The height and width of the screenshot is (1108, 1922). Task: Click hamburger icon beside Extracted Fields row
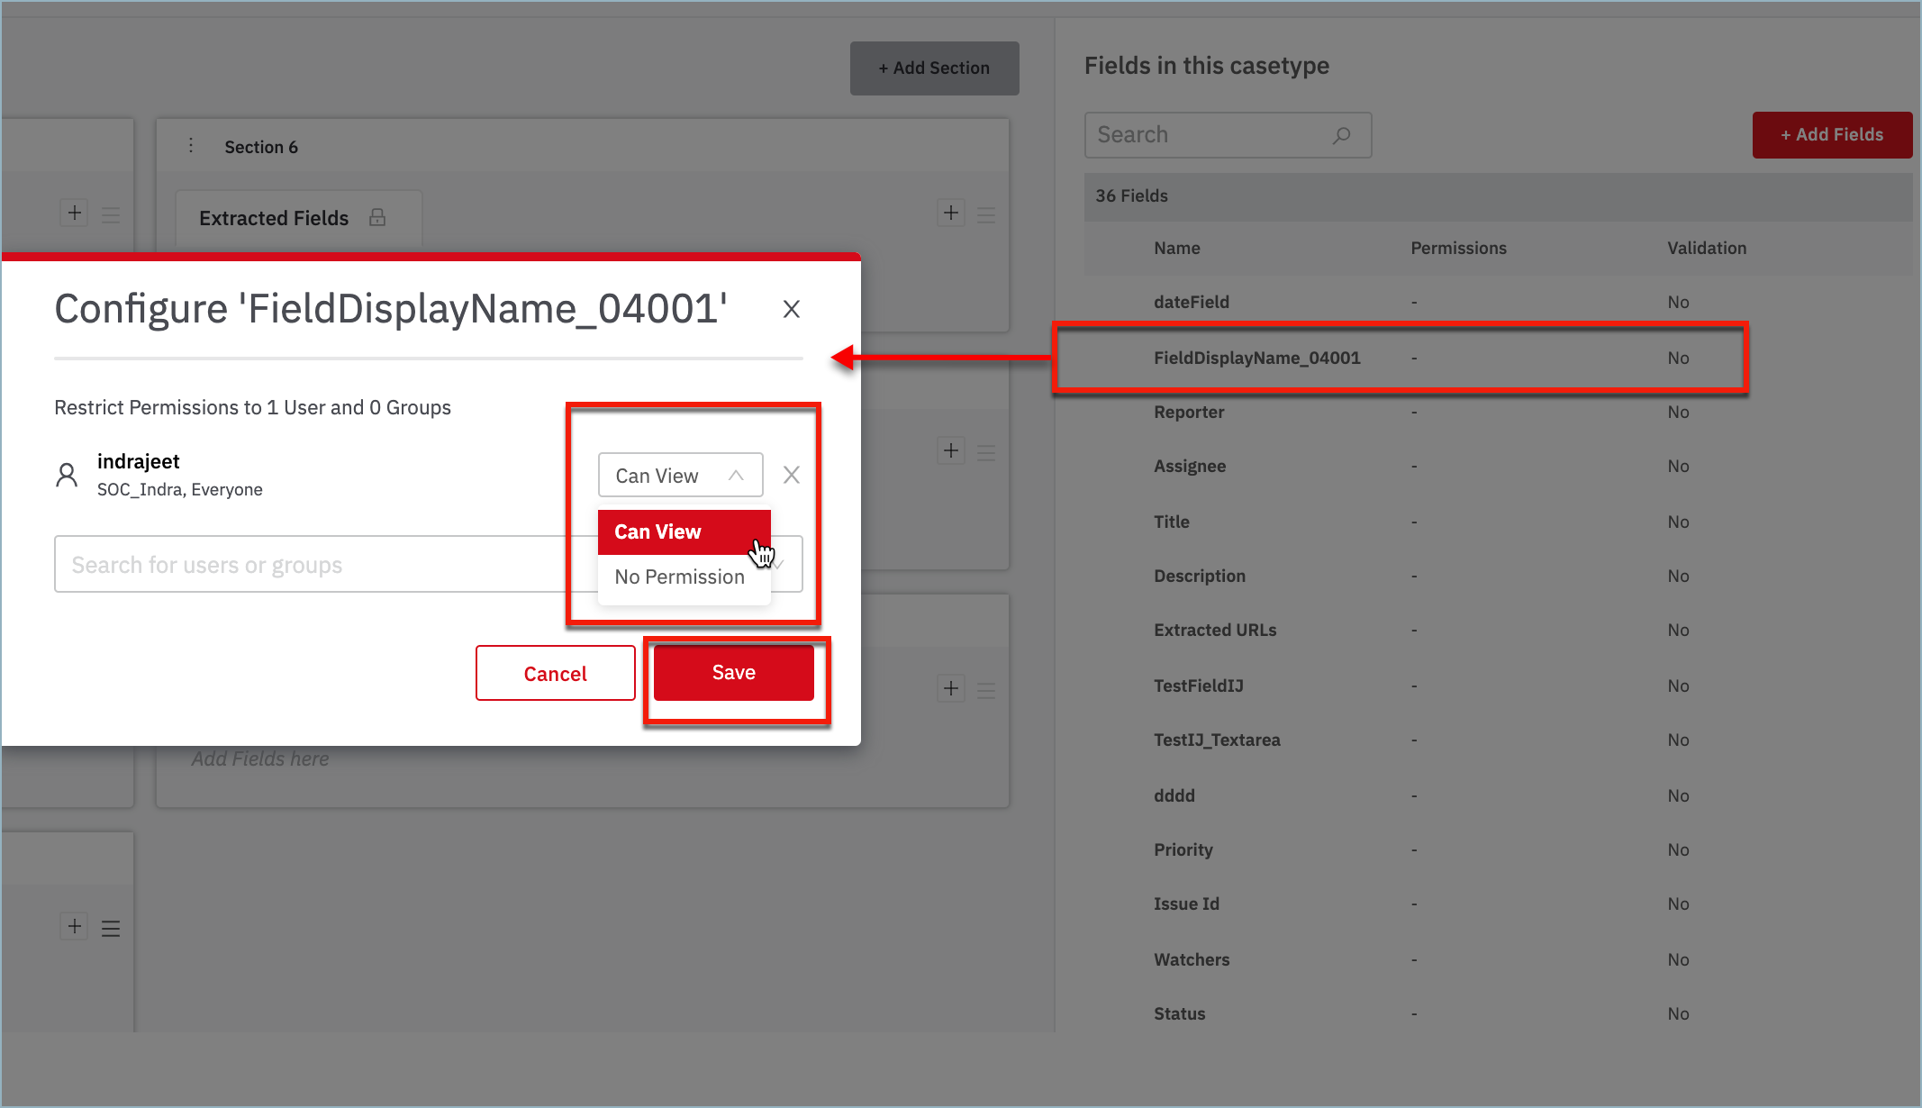click(x=986, y=214)
